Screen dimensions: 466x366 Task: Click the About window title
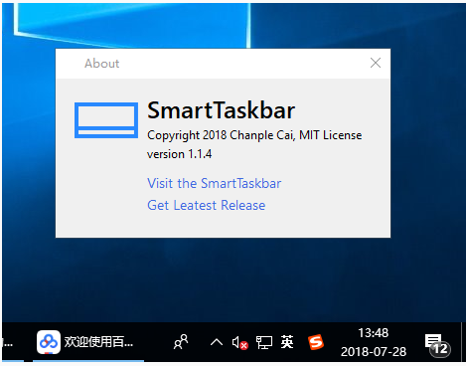point(101,64)
